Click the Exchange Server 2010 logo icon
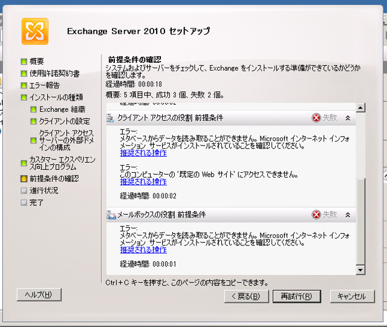This screenshot has height=327, width=387. (x=35, y=31)
